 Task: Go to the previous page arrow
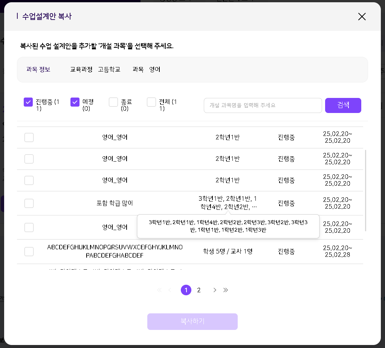pos(170,290)
